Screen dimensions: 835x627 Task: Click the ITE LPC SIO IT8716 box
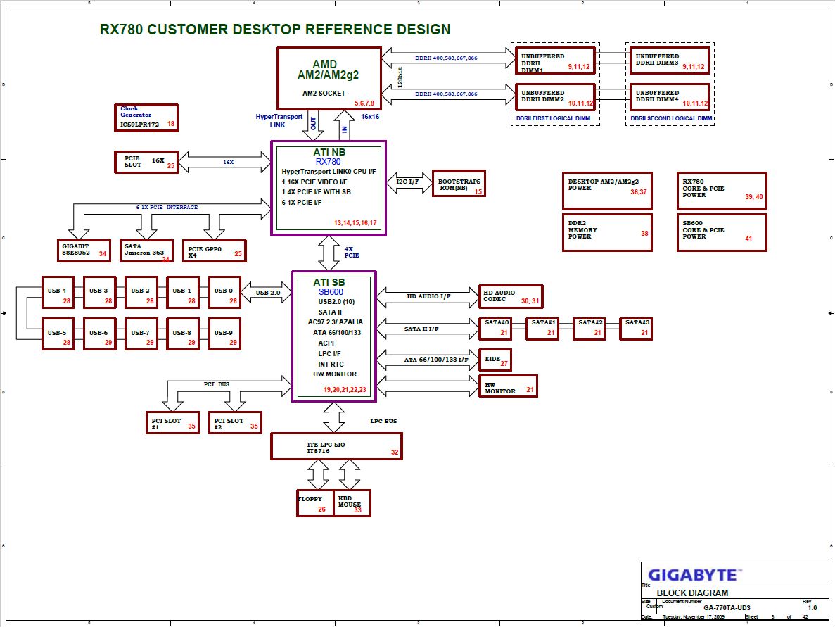(336, 446)
